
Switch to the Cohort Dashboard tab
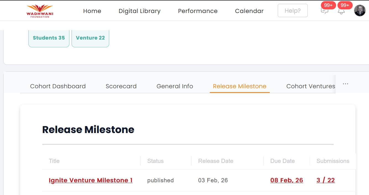[58, 86]
